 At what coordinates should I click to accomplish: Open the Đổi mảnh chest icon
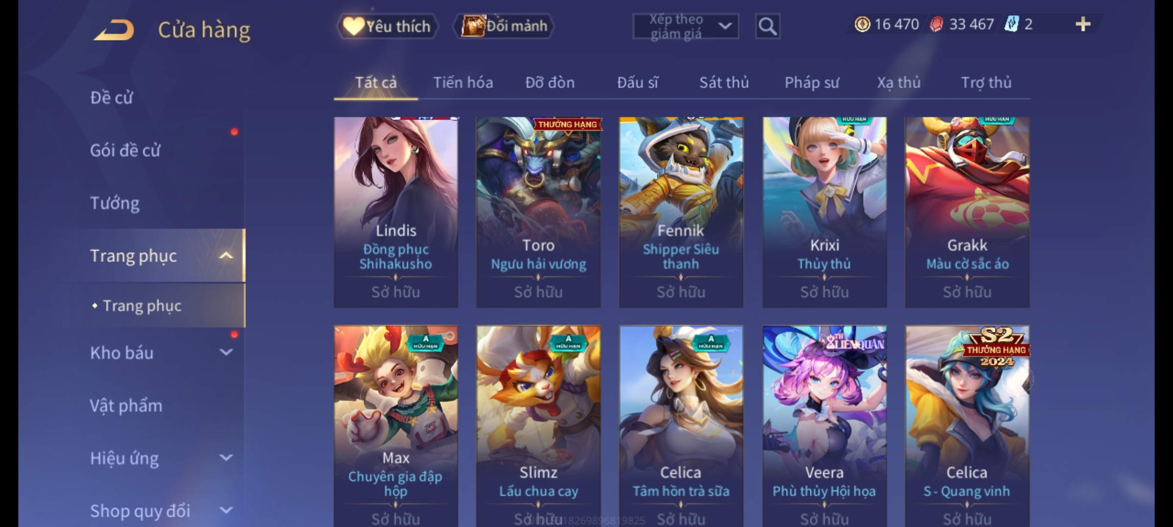pos(473,26)
